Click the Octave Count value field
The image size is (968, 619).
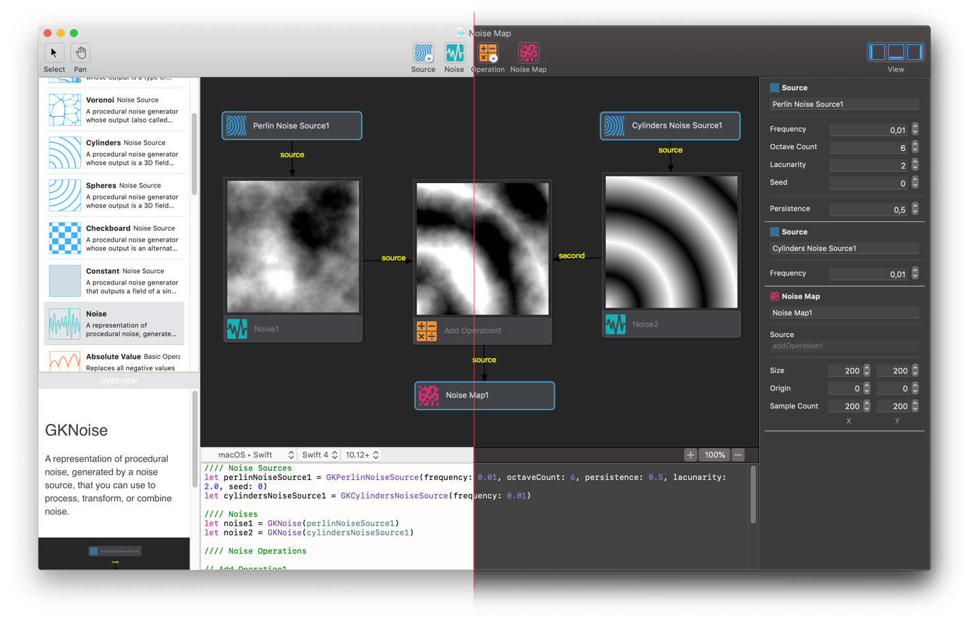tap(869, 148)
